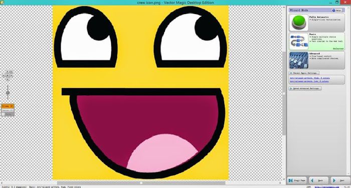Switch preview to the orange Bitmap view
Image resolution: width=351 pixels, height=188 pixels.
(x=8, y=106)
